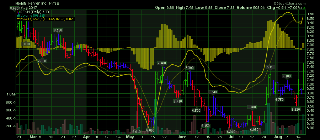Click the 6.050 low price marker

[x=151, y=130]
